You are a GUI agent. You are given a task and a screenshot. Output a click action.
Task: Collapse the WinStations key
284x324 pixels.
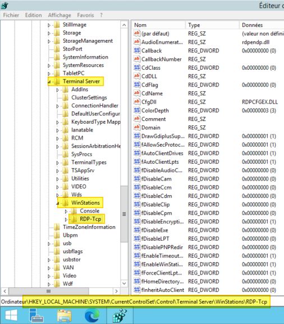pyautogui.click(x=58, y=204)
